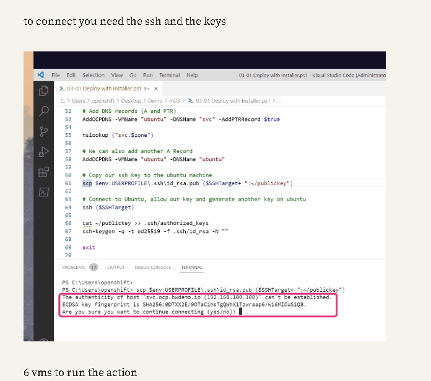Open the Edit menu
431x381 pixels.
coord(71,75)
